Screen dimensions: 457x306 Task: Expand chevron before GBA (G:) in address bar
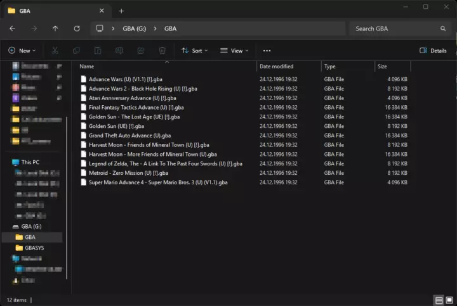tap(113, 29)
